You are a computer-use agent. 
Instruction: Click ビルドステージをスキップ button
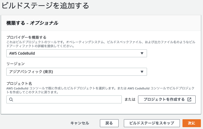tap(152, 123)
